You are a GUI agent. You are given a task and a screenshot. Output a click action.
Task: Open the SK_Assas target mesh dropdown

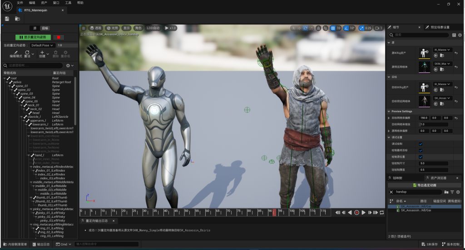point(442,98)
